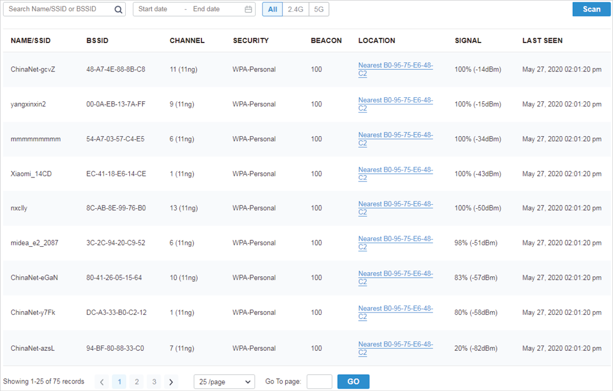Click the SIGNAL column header
Screen dimensions: 613x391
click(468, 41)
